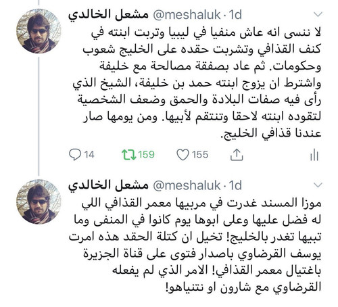Image resolution: width=338 pixels, height=307 pixels.
Task: Open second tweet text beginning موزا المسند
Action: [195, 245]
